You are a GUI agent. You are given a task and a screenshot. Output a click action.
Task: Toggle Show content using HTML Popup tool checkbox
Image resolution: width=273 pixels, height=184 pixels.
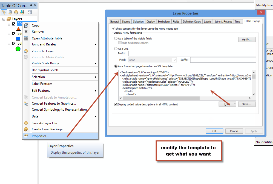[114, 28]
